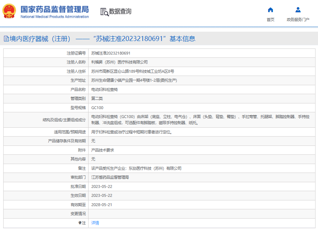Click the 适用范围/预期用途 label
The width and height of the screenshot is (318, 230).
[70, 132]
